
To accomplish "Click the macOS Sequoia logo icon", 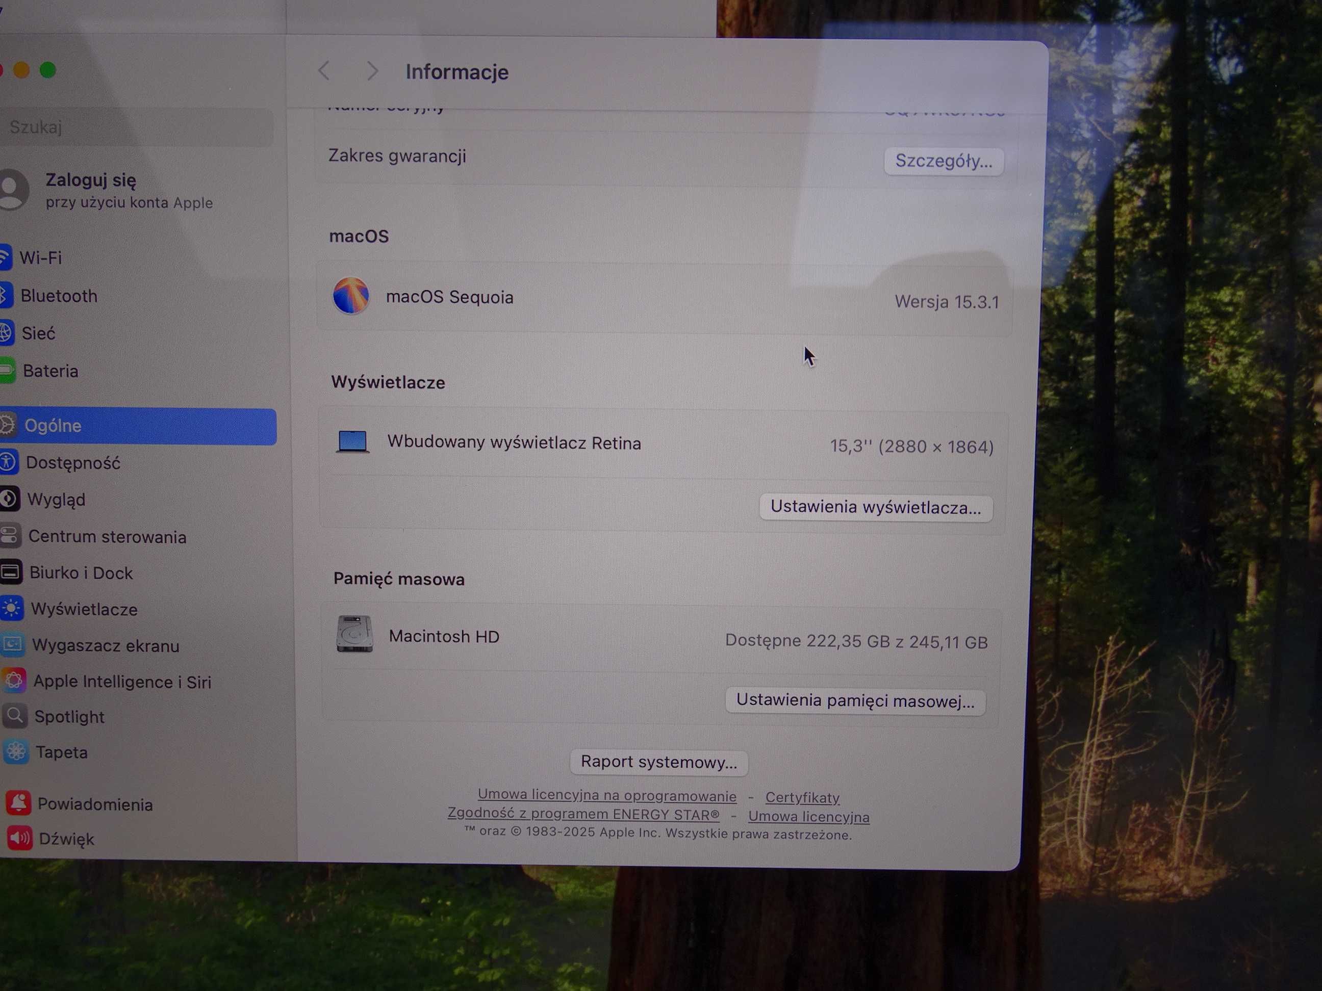I will (351, 295).
